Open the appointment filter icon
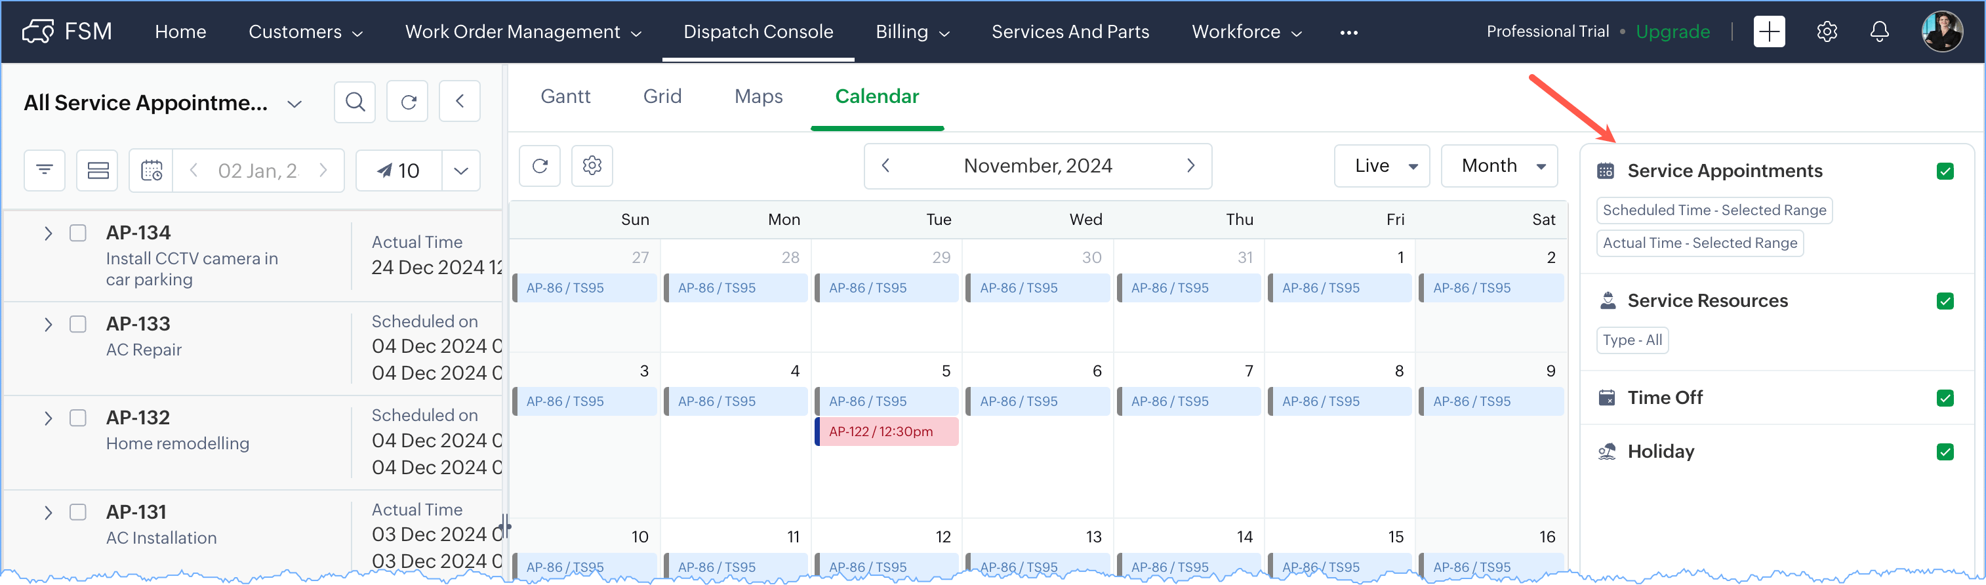Screen dimensions: 1986x585 (45, 171)
